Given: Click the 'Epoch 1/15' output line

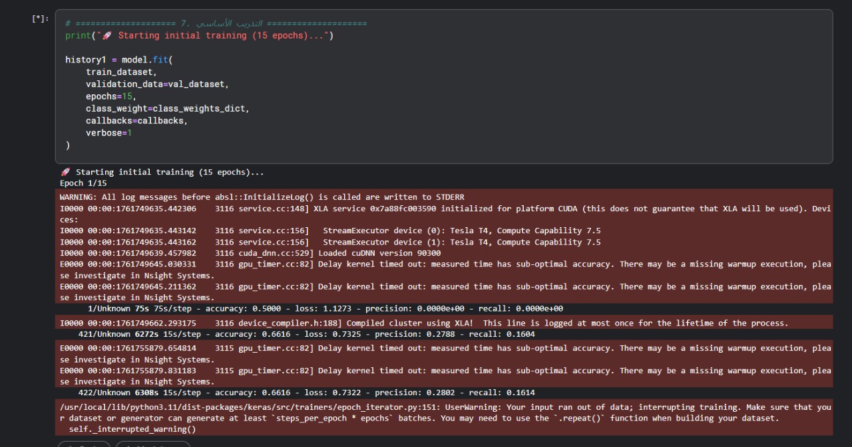Looking at the screenshot, I should pos(83,183).
